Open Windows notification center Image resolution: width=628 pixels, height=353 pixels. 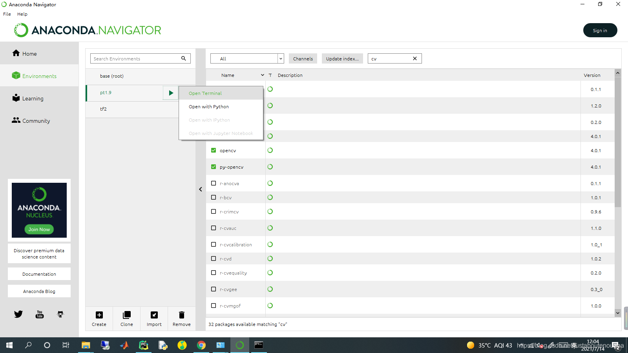pos(615,345)
